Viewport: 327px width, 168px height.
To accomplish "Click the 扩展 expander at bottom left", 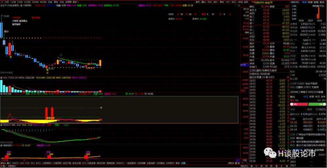I will coord(3,166).
